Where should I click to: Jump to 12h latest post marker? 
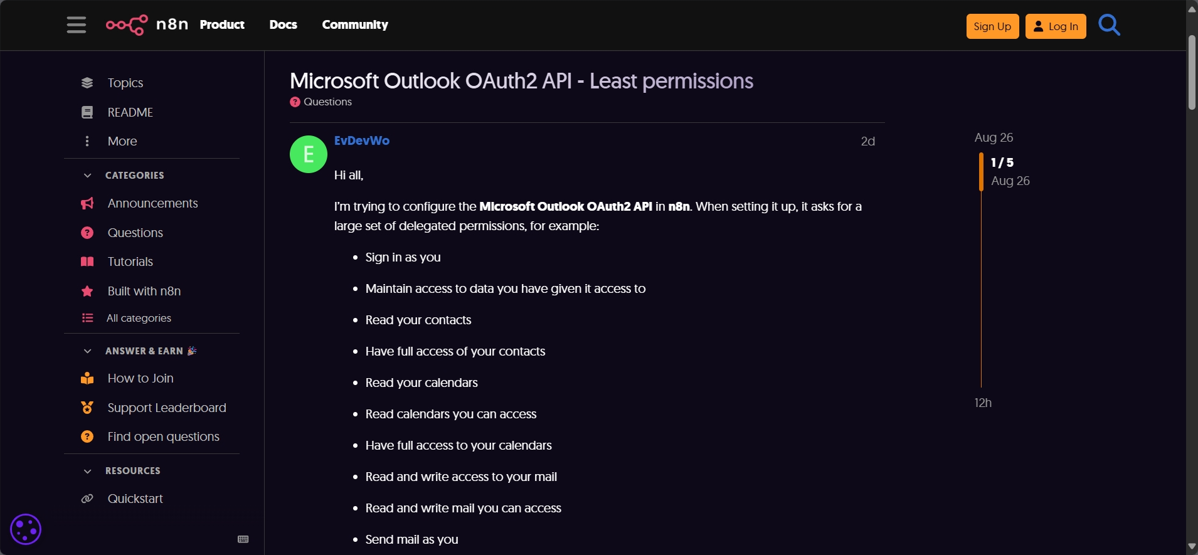[x=983, y=403]
